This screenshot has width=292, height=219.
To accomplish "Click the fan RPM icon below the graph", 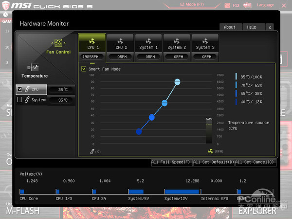I will (x=210, y=151).
